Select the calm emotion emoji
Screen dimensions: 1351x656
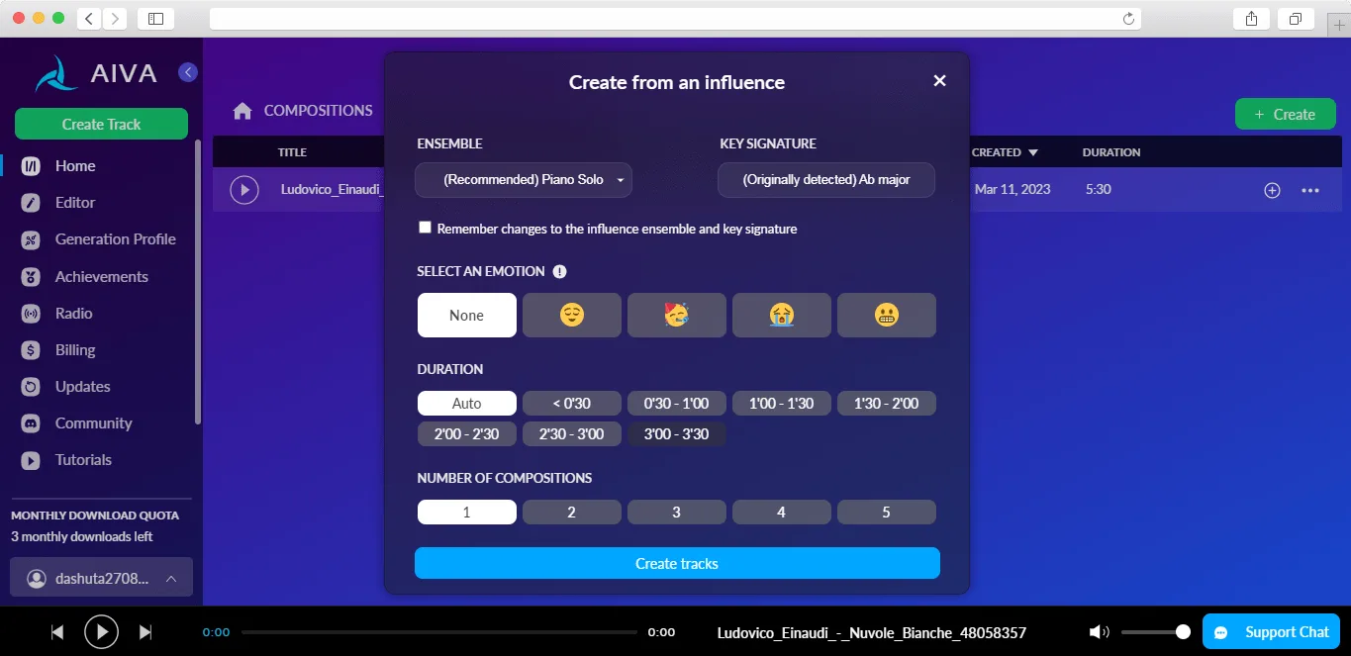tap(572, 316)
